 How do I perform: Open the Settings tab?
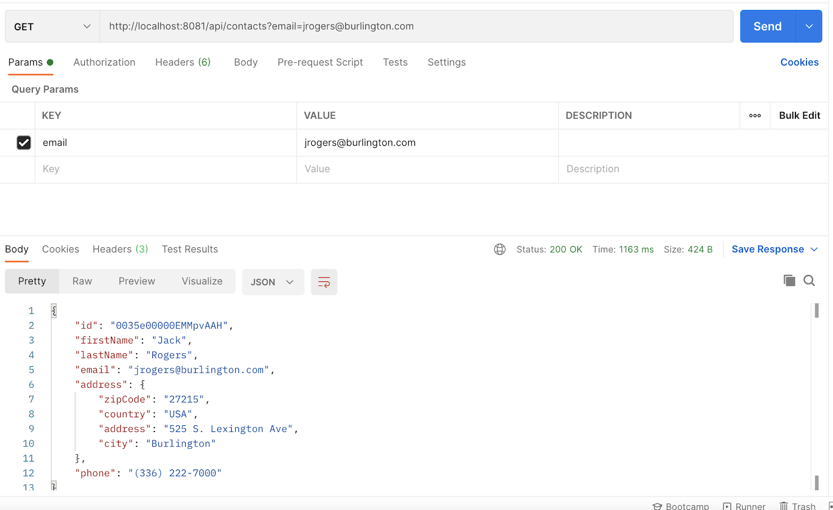447,62
